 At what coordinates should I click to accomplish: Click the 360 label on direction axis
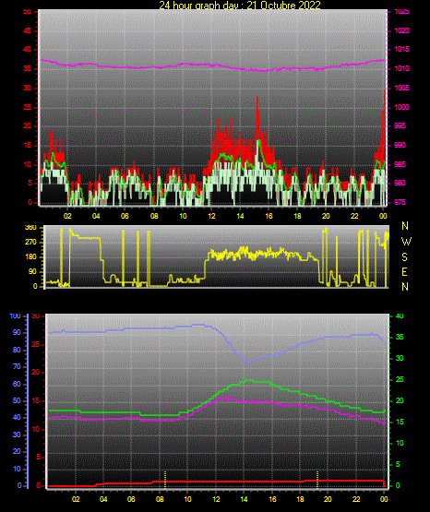pyautogui.click(x=30, y=228)
